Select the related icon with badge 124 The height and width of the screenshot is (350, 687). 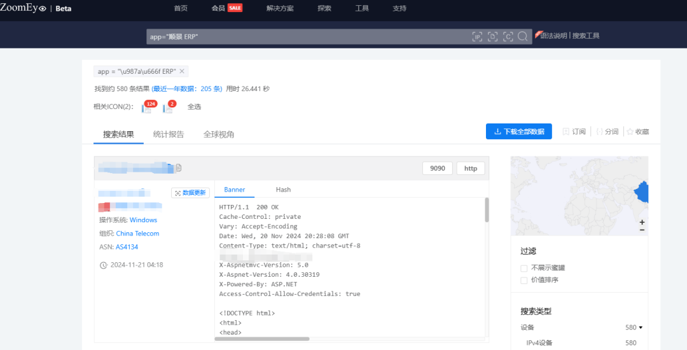tap(148, 108)
